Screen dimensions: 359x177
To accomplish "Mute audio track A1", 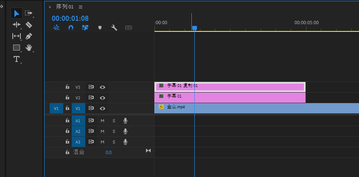I will 102,121.
